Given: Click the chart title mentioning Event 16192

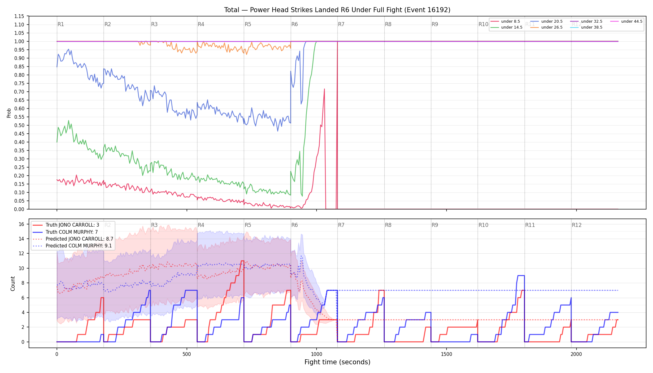Looking at the screenshot, I should click(337, 10).
